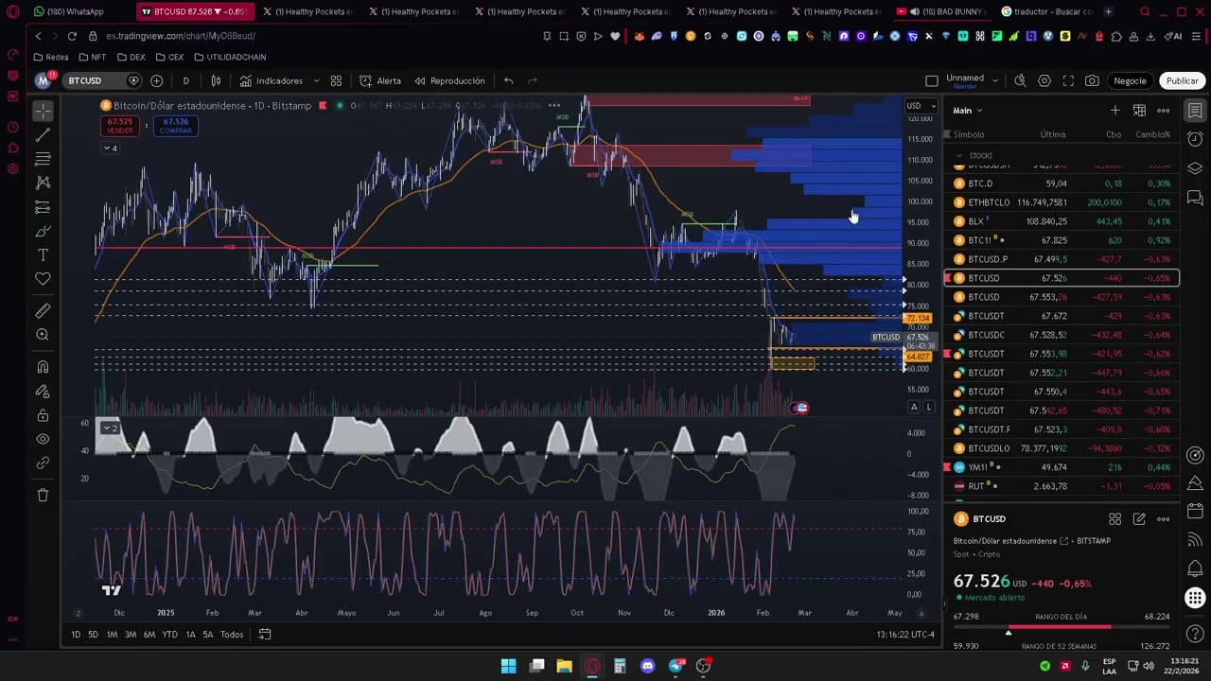Click the trash icon to remove drawings

(x=43, y=495)
